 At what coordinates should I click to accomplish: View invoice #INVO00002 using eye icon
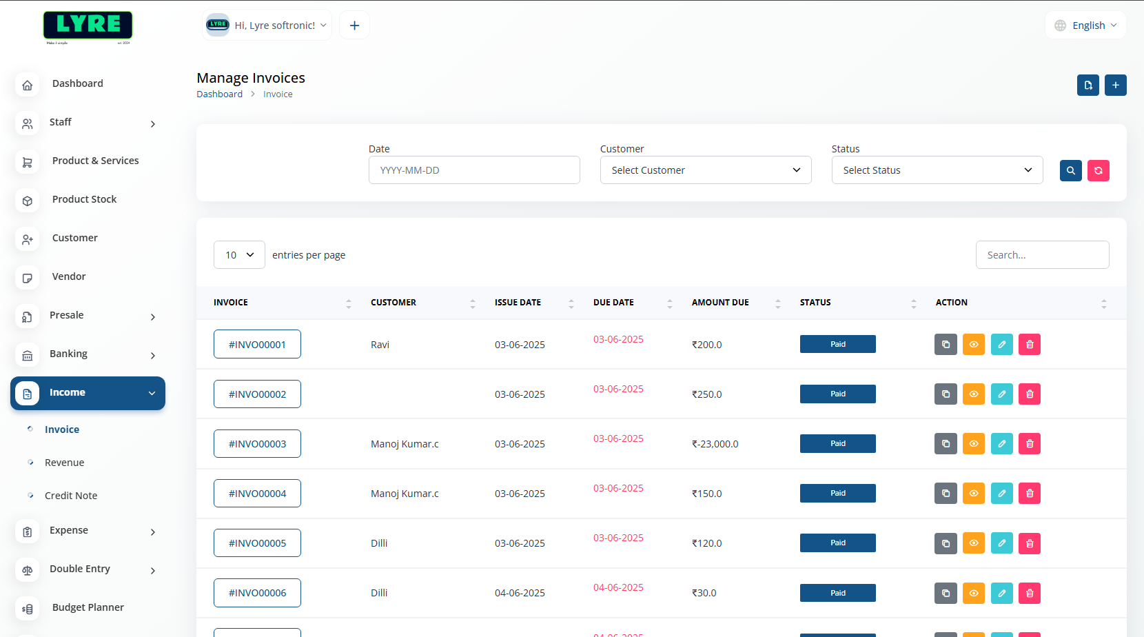pyautogui.click(x=973, y=394)
